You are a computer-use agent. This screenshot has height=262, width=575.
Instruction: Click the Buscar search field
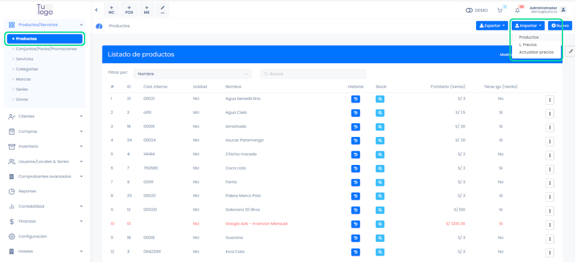pyautogui.click(x=313, y=74)
